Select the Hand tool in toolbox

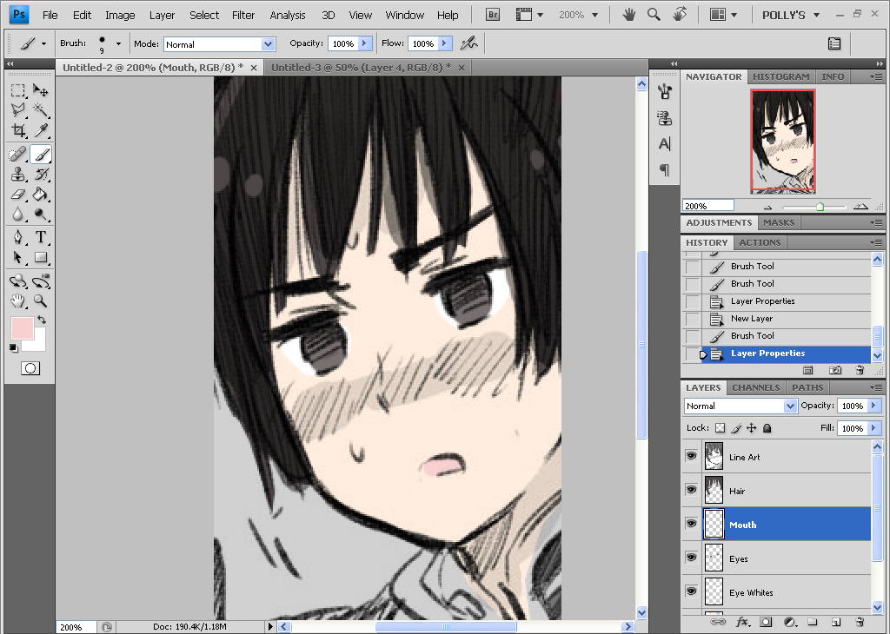18,300
